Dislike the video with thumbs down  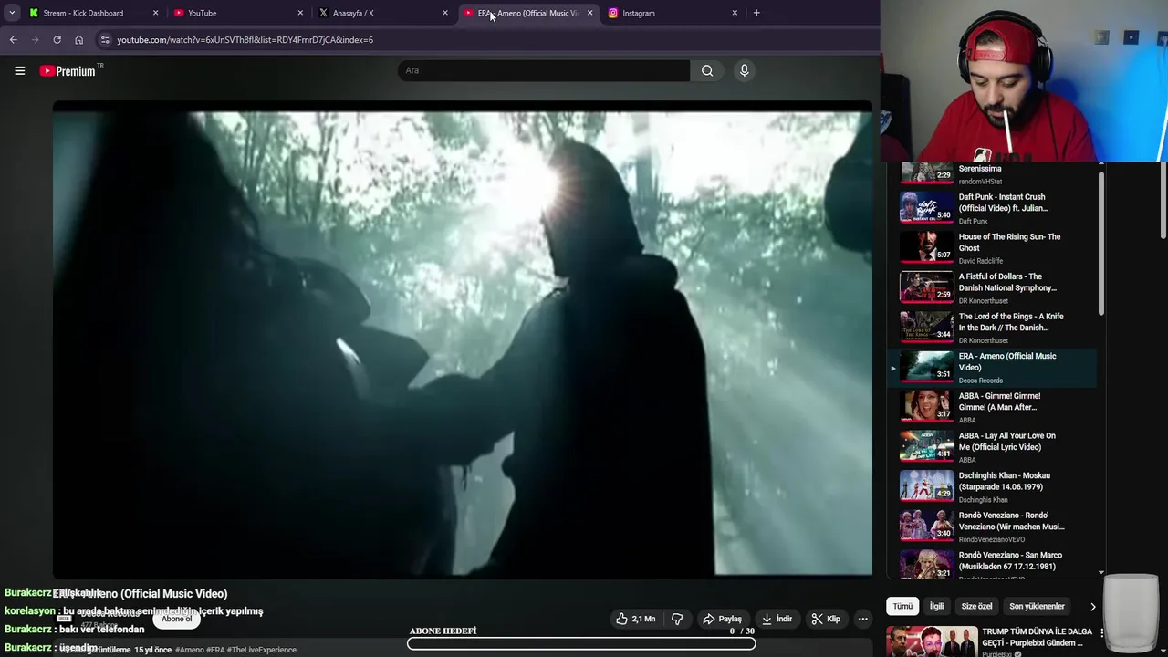coord(677,619)
